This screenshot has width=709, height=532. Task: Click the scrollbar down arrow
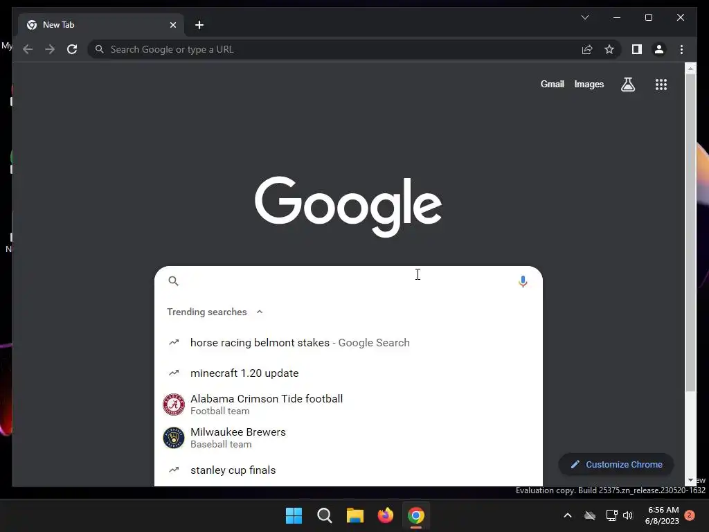(690, 479)
